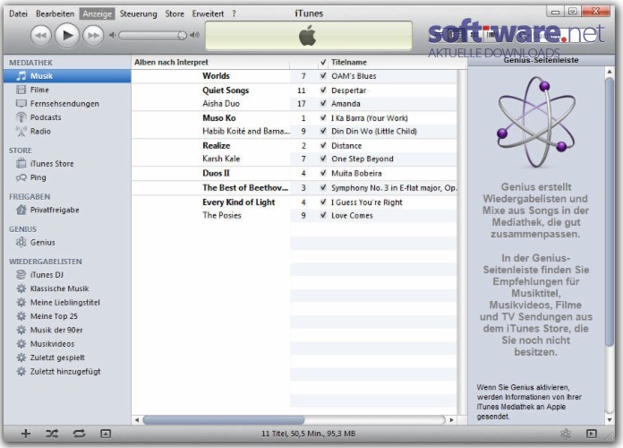Image resolution: width=623 pixels, height=448 pixels.
Task: Select the Worlds album
Action: coord(216,75)
